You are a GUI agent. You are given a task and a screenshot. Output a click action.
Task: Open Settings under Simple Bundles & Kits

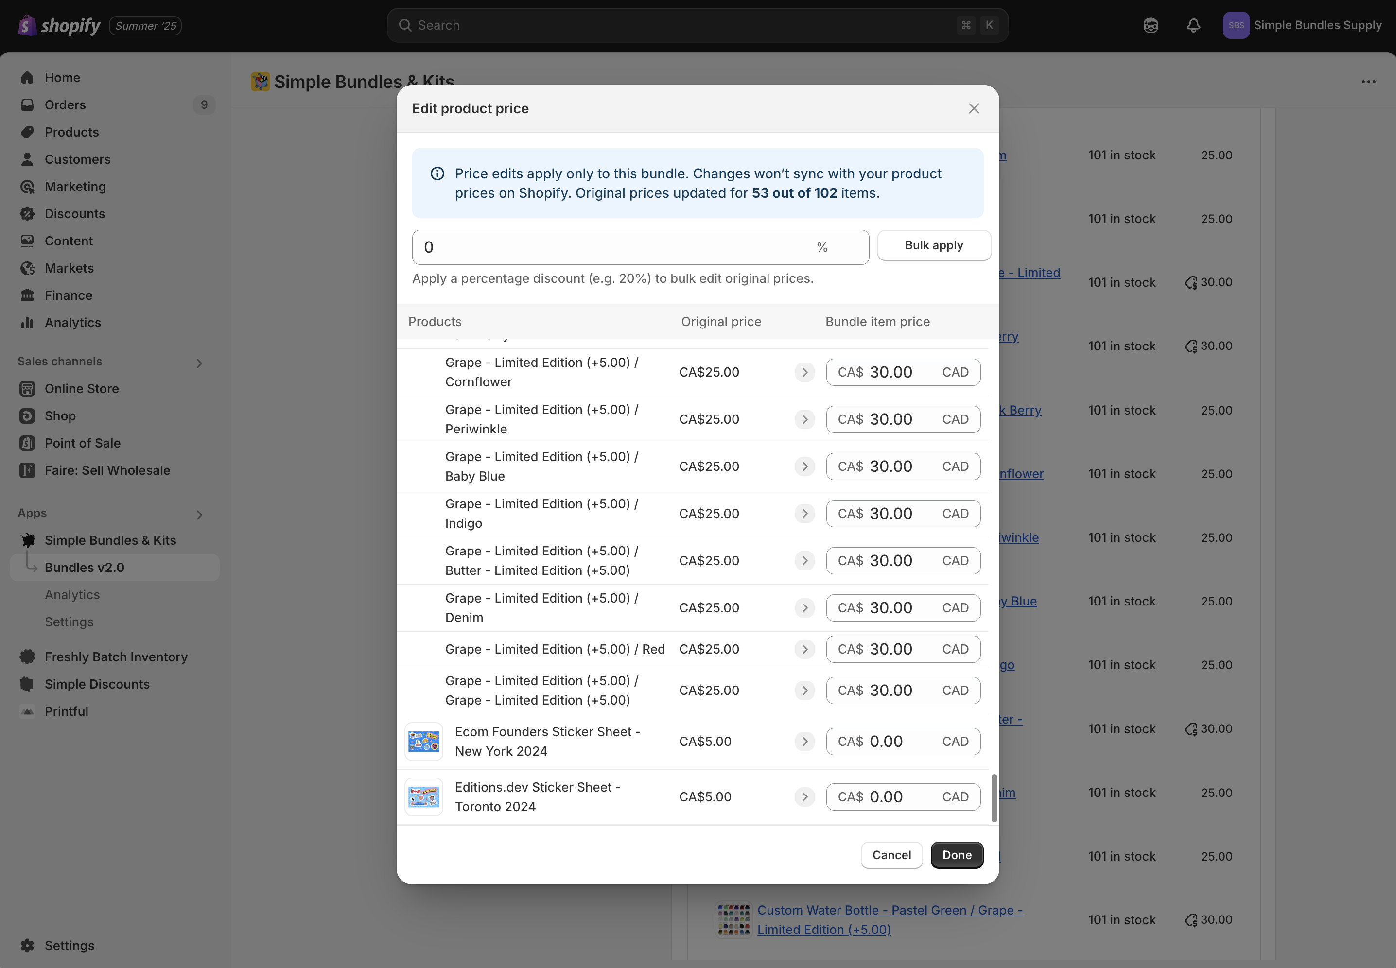[69, 622]
